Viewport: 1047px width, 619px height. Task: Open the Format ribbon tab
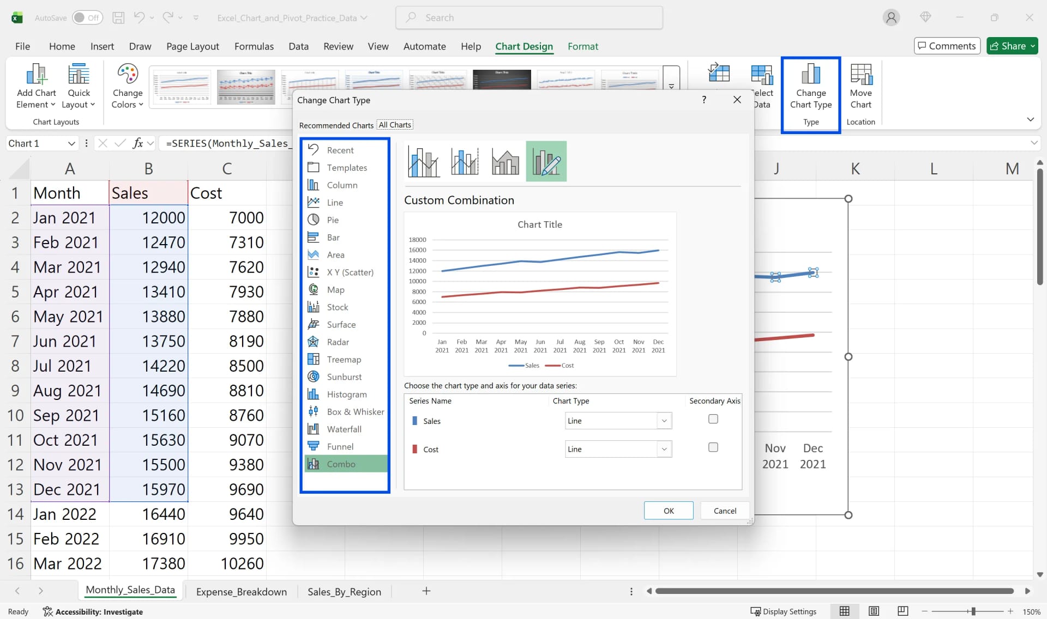pos(583,46)
